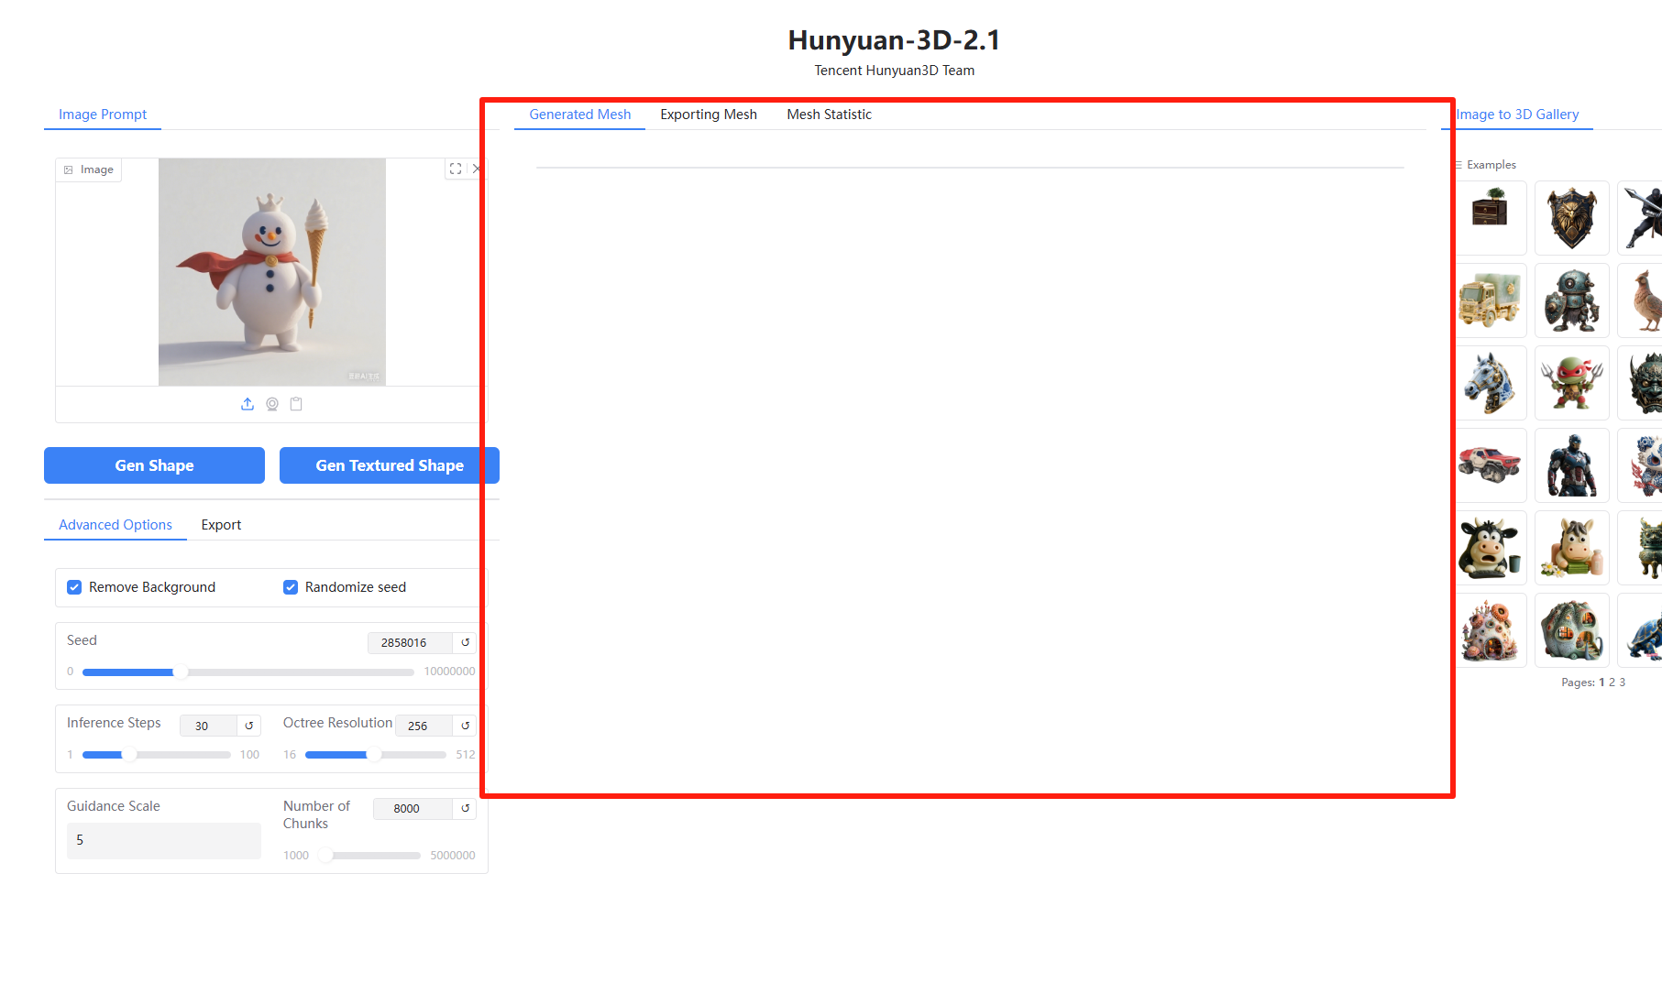
Task: Click the paste from clipboard icon
Action: 296,404
